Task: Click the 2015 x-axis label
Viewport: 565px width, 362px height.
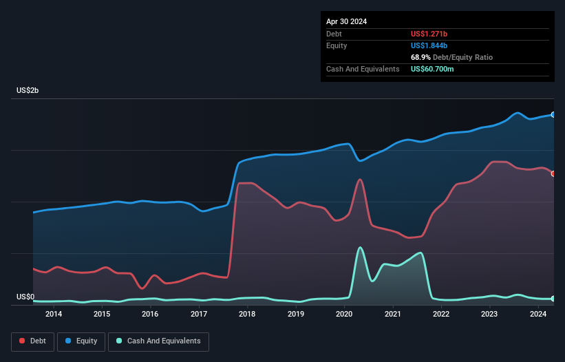Action: 102,314
